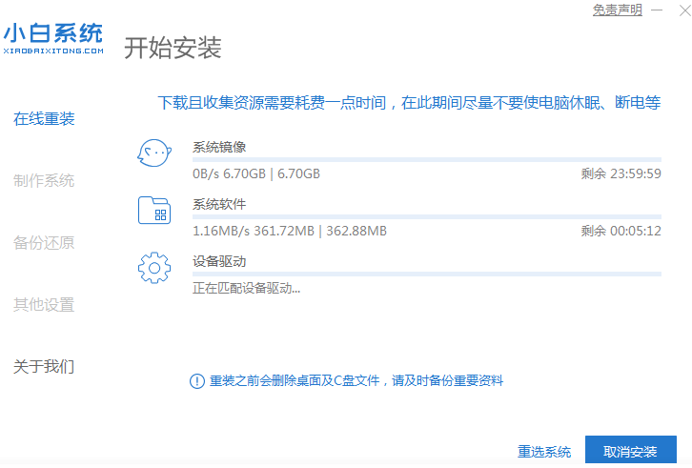Image resolution: width=692 pixels, height=468 pixels.
Task: Click the system software (系统软件) folder icon
Action: tap(153, 210)
